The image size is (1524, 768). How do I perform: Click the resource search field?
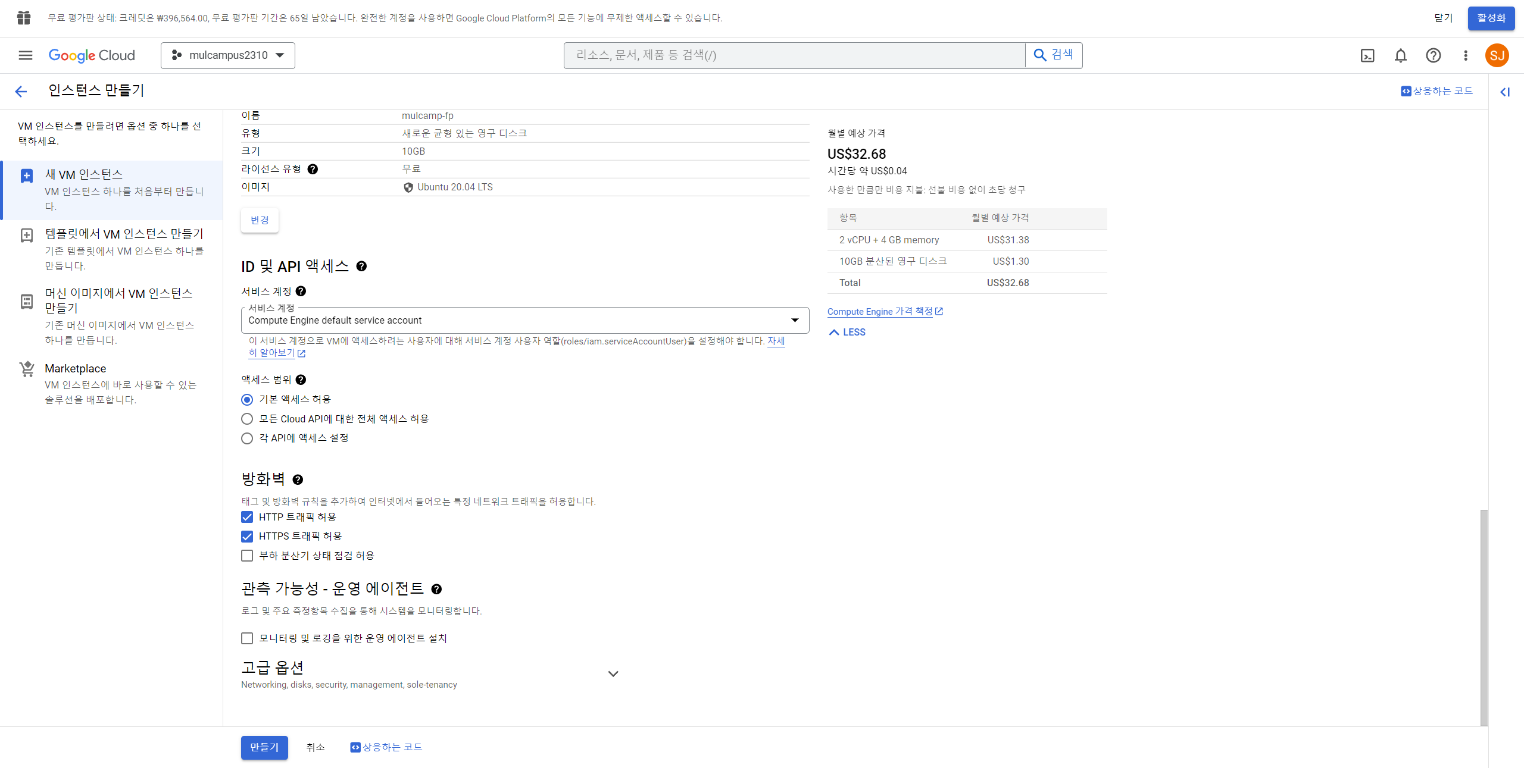[x=794, y=55]
